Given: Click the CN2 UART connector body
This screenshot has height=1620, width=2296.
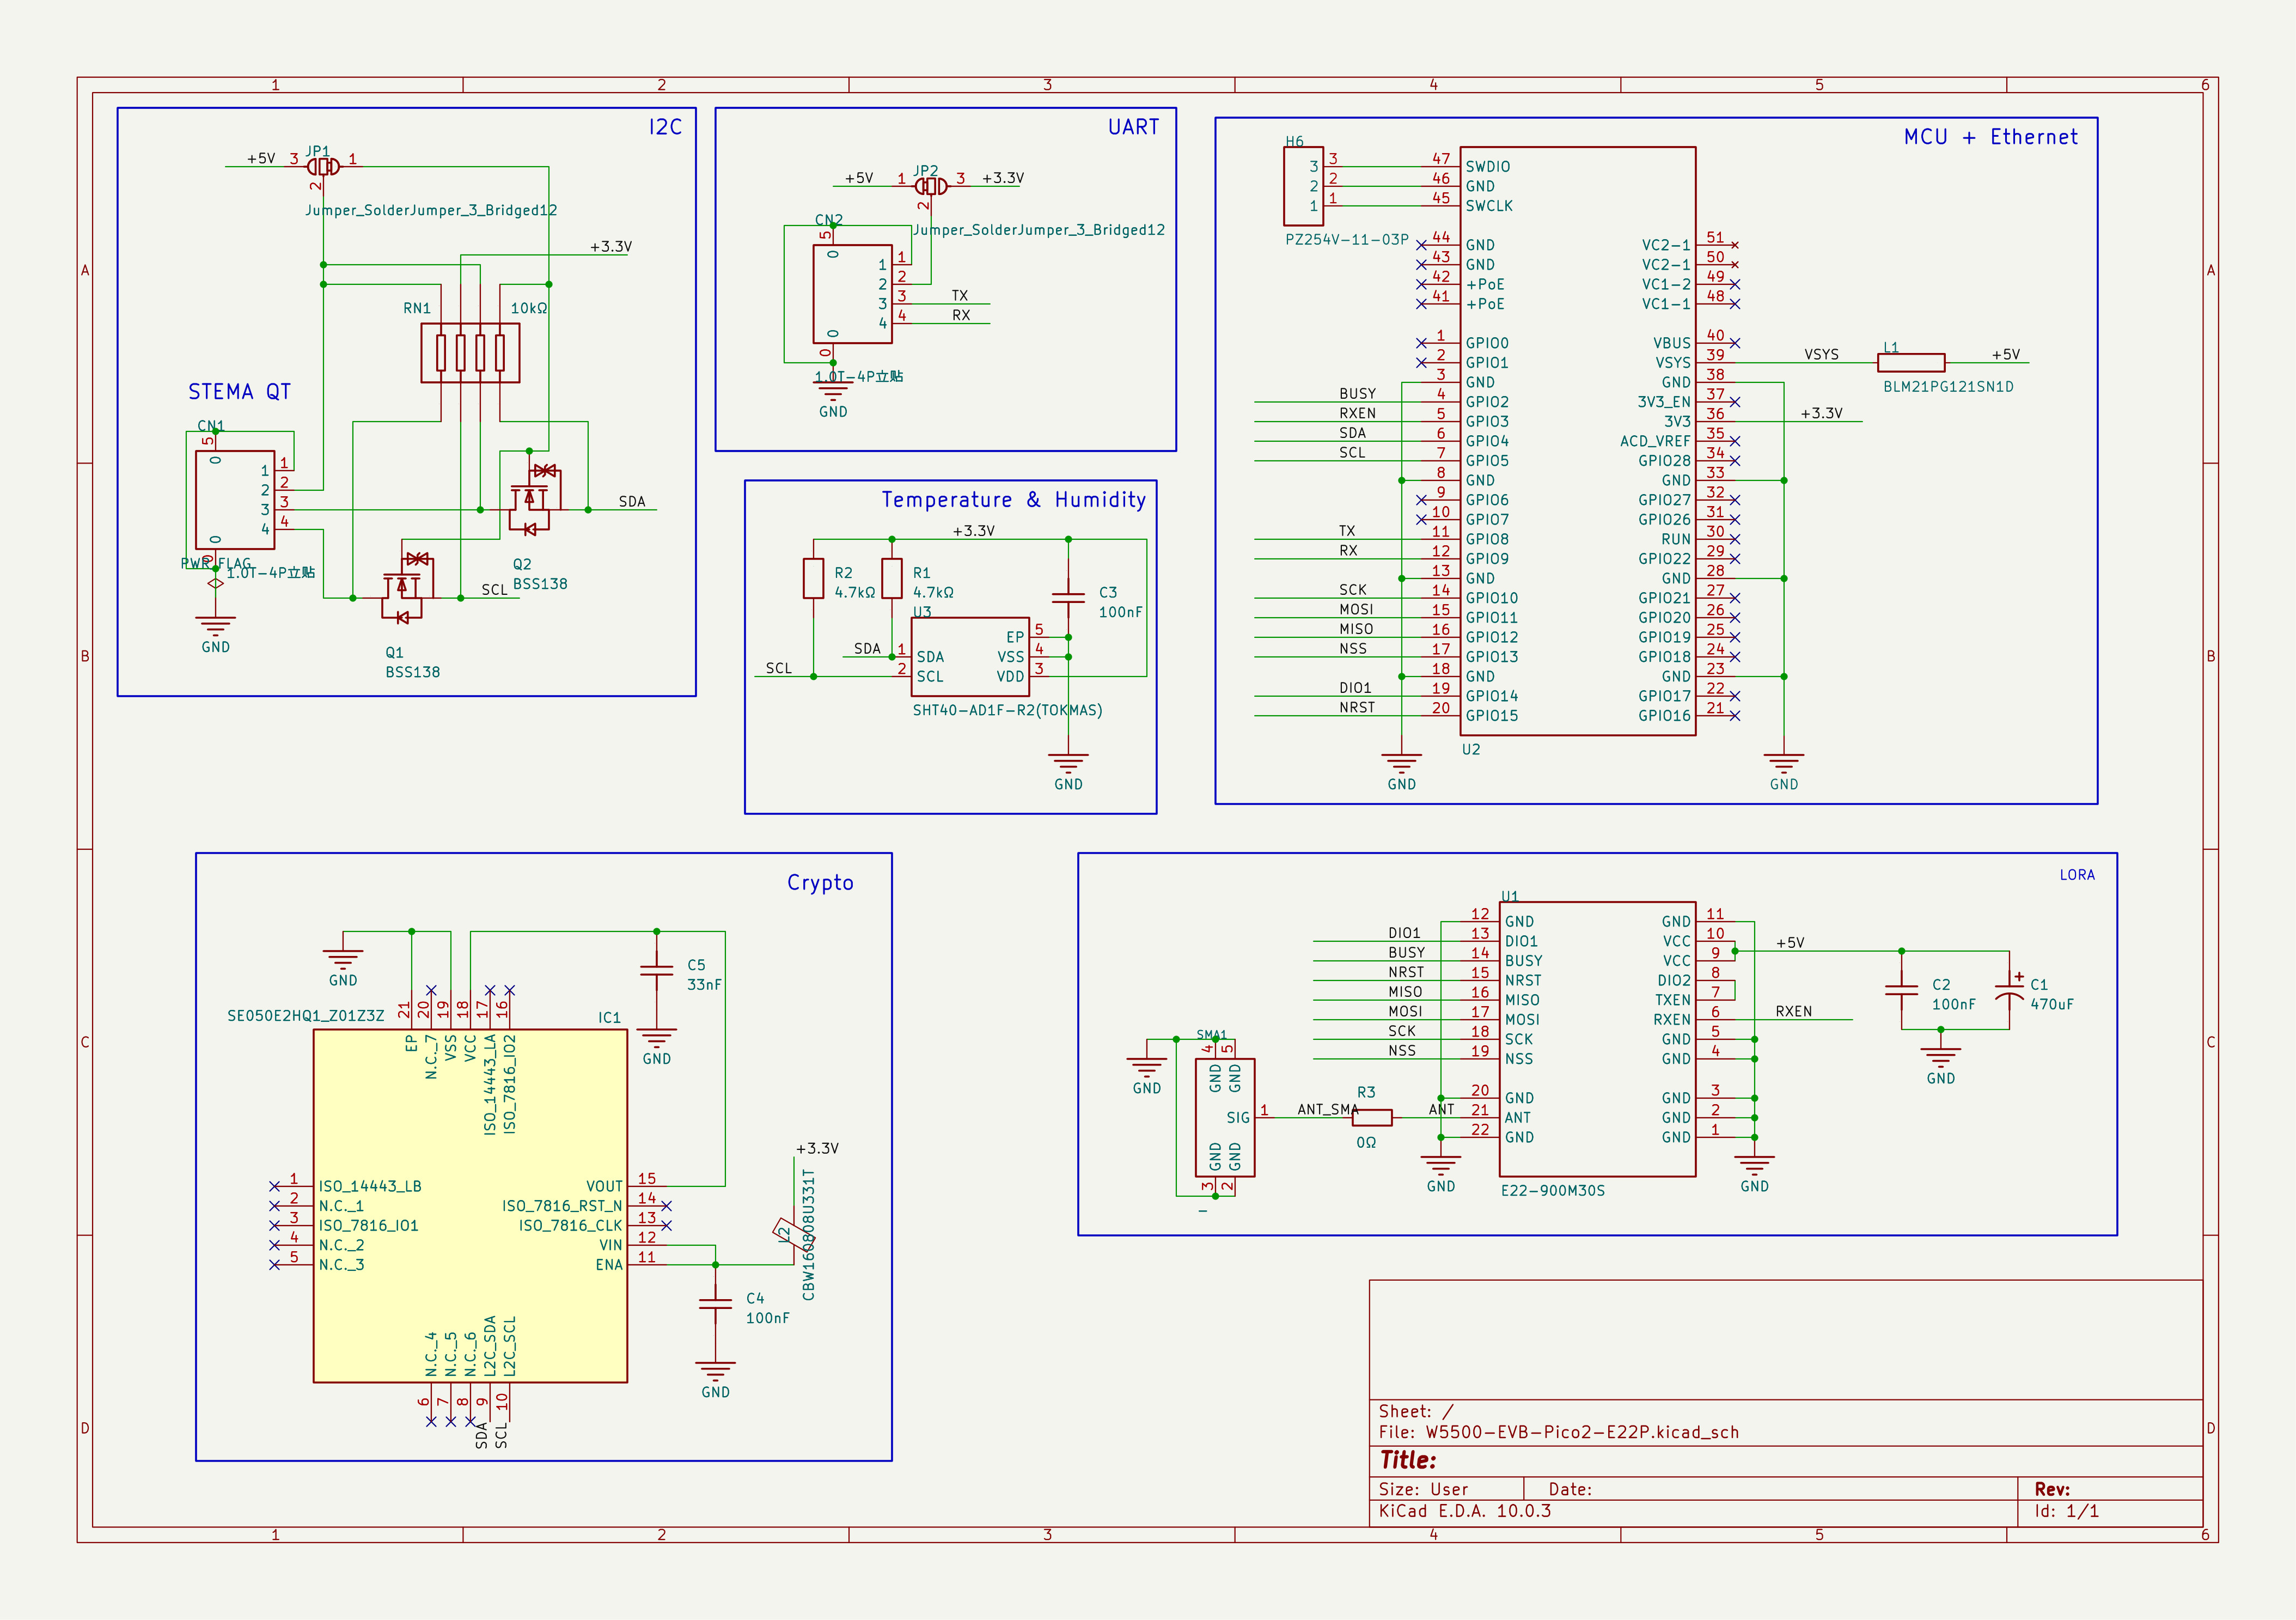Looking at the screenshot, I should [x=852, y=294].
